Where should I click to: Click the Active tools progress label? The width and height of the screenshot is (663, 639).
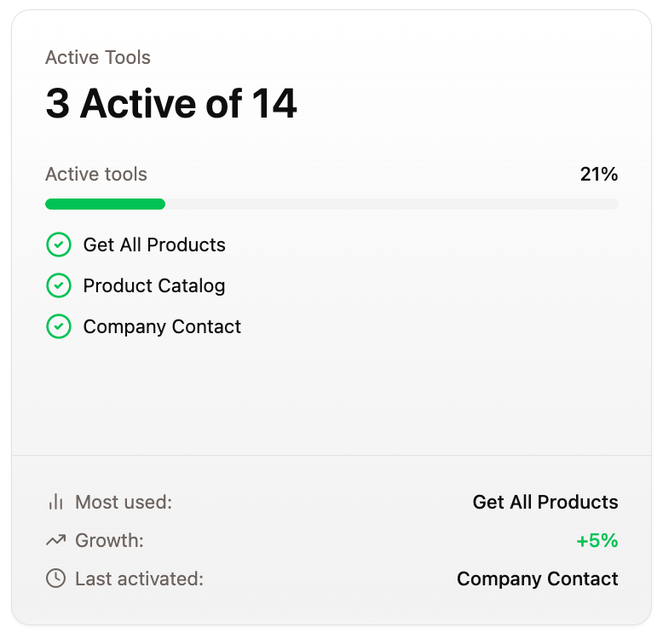(96, 174)
